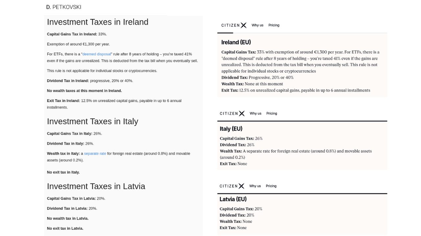Select Pricing above the Latvia card
This screenshot has width=421, height=236.
pos(271,186)
